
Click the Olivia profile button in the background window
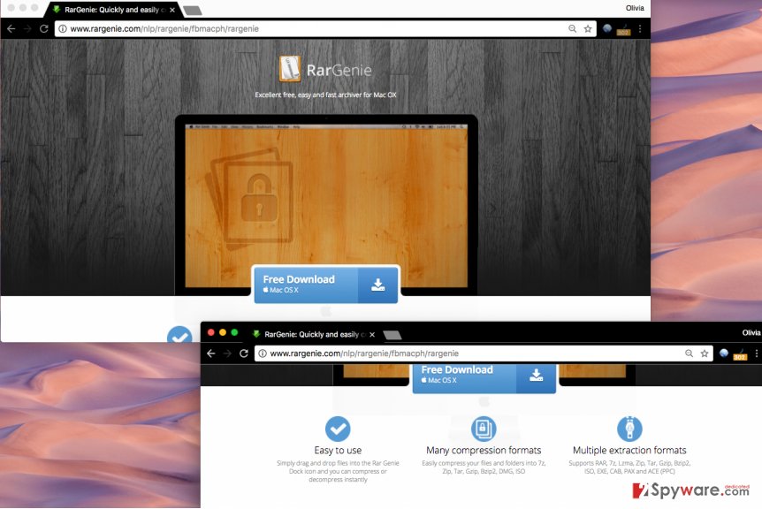[x=635, y=8]
